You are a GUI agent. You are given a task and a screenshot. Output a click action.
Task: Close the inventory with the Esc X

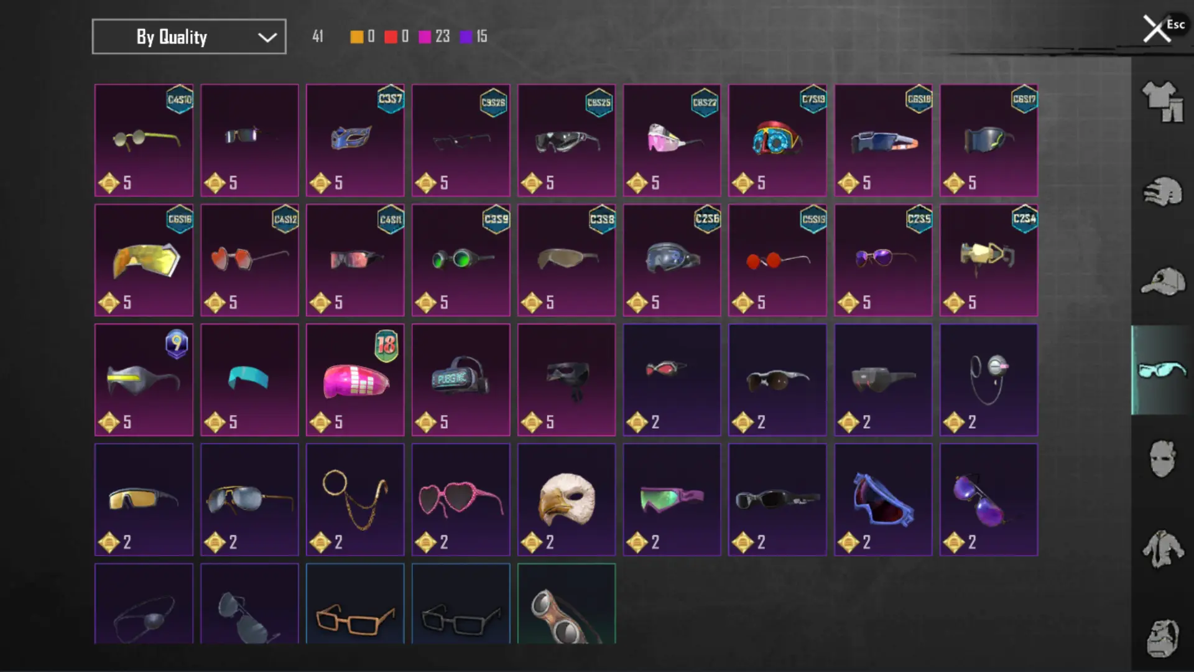(1157, 29)
